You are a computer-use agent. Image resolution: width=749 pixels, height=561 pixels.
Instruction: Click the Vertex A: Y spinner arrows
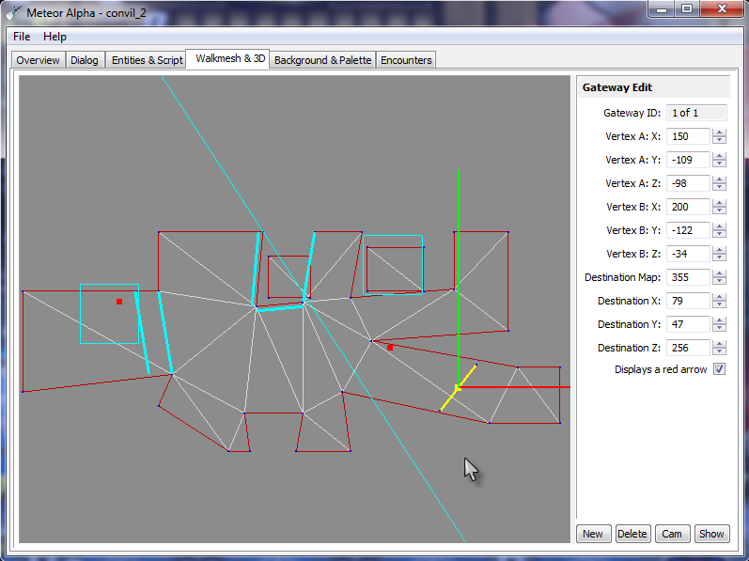[719, 160]
